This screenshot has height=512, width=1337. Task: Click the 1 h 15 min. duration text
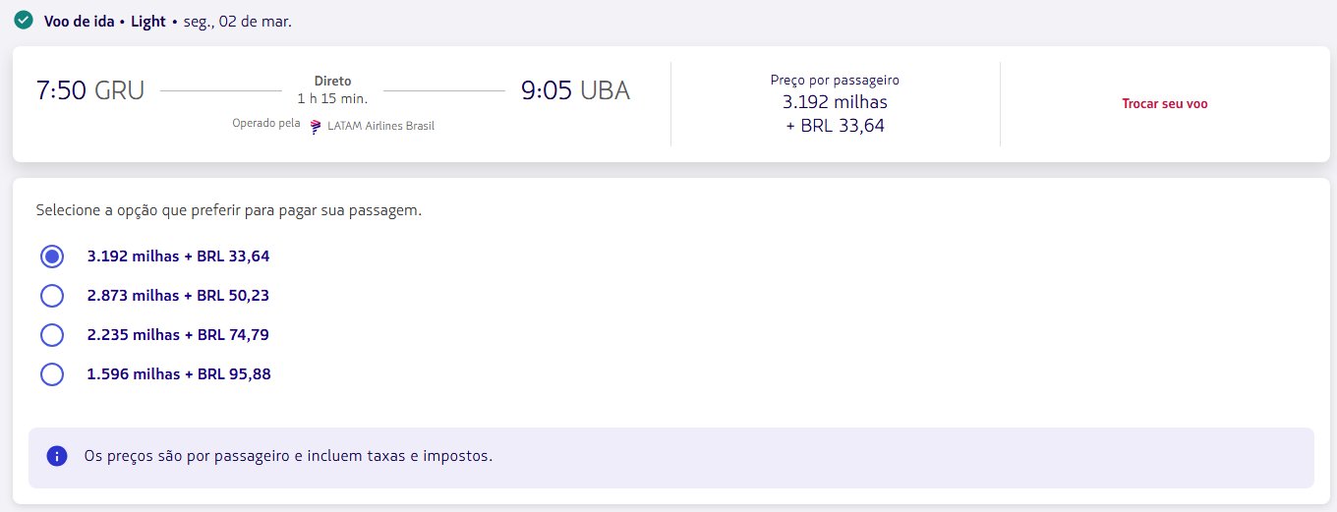tap(332, 98)
